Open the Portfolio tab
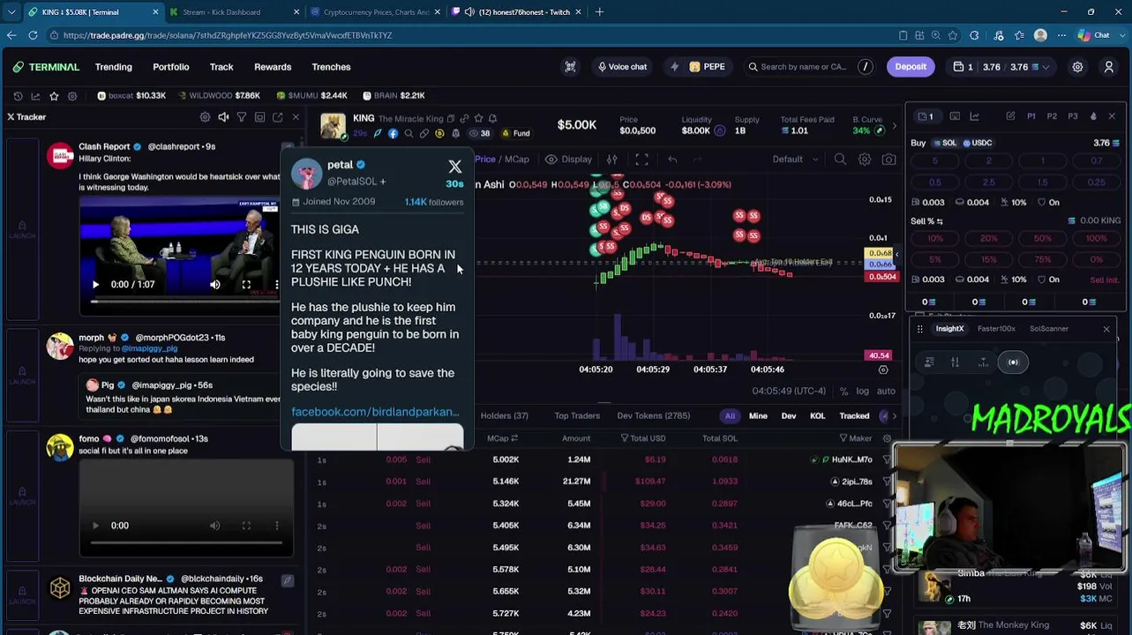 171,67
